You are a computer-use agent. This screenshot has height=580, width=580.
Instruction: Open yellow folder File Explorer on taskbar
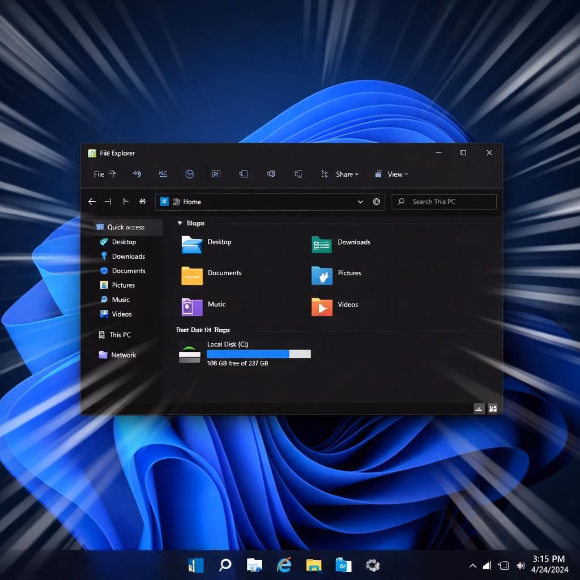(x=314, y=565)
